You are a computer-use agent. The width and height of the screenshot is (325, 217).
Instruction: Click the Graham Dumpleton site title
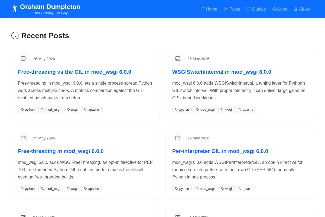coord(50,7)
